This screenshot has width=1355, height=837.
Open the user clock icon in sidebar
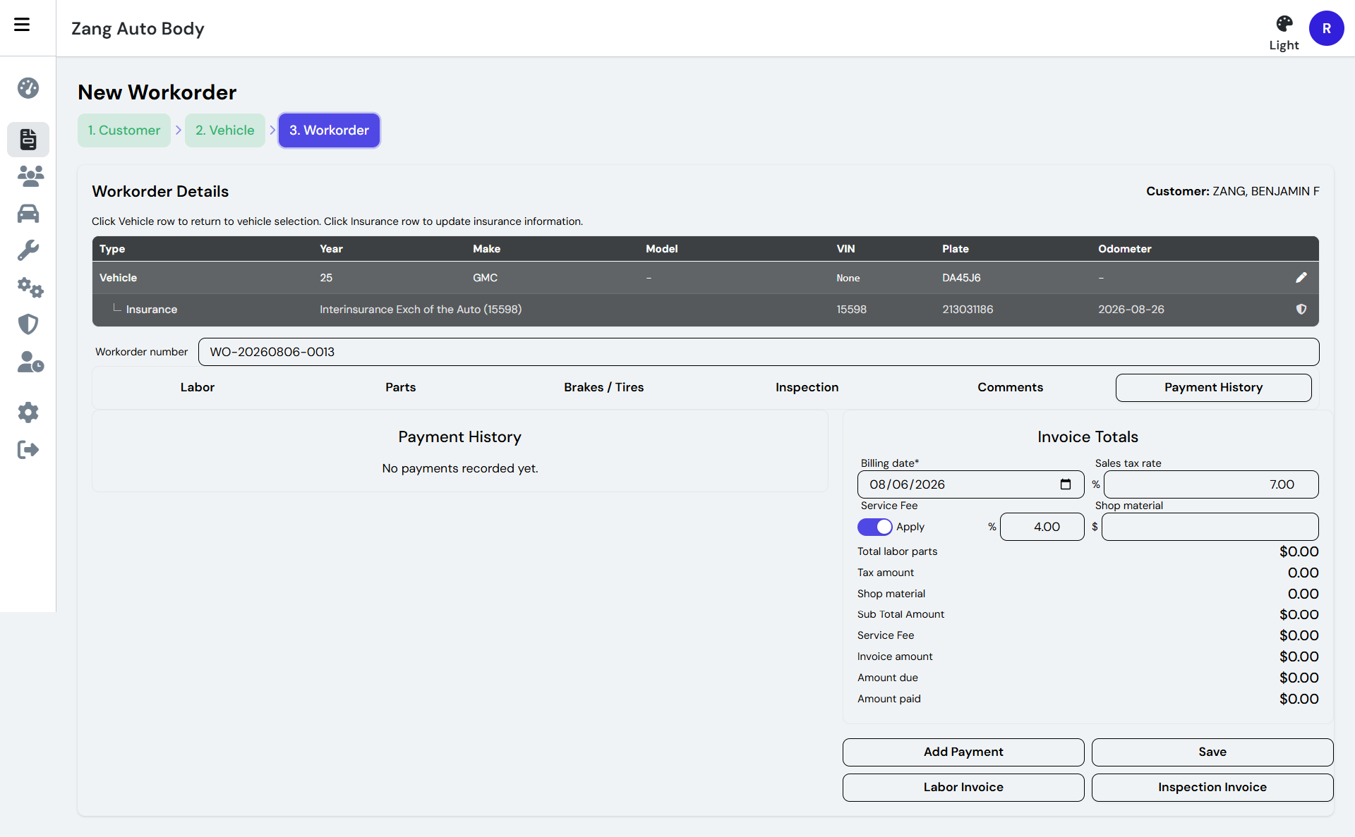tap(30, 362)
